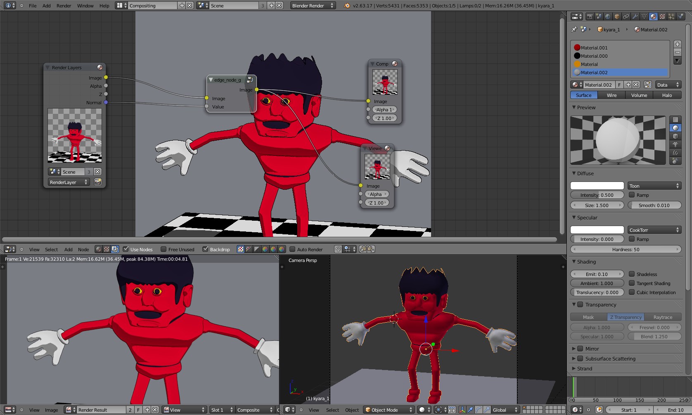This screenshot has height=415, width=692.
Task: Open the Physics properties tab icon
Action: tap(680, 17)
